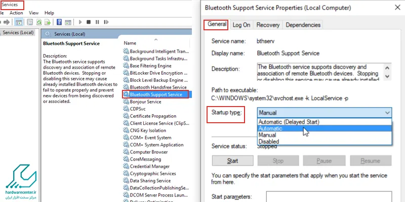The width and height of the screenshot is (405, 202).
Task: Open the blue Help toolbar icon
Action: pos(59,22)
